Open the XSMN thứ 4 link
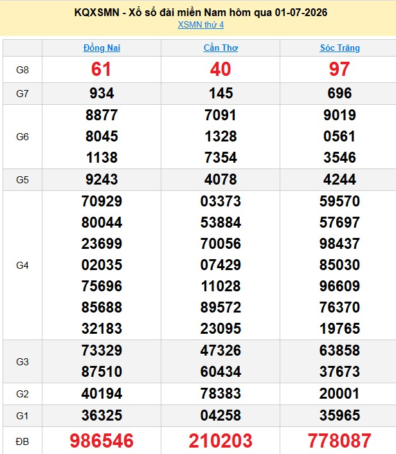Viewport: 396px width, 454px height. [x=201, y=24]
